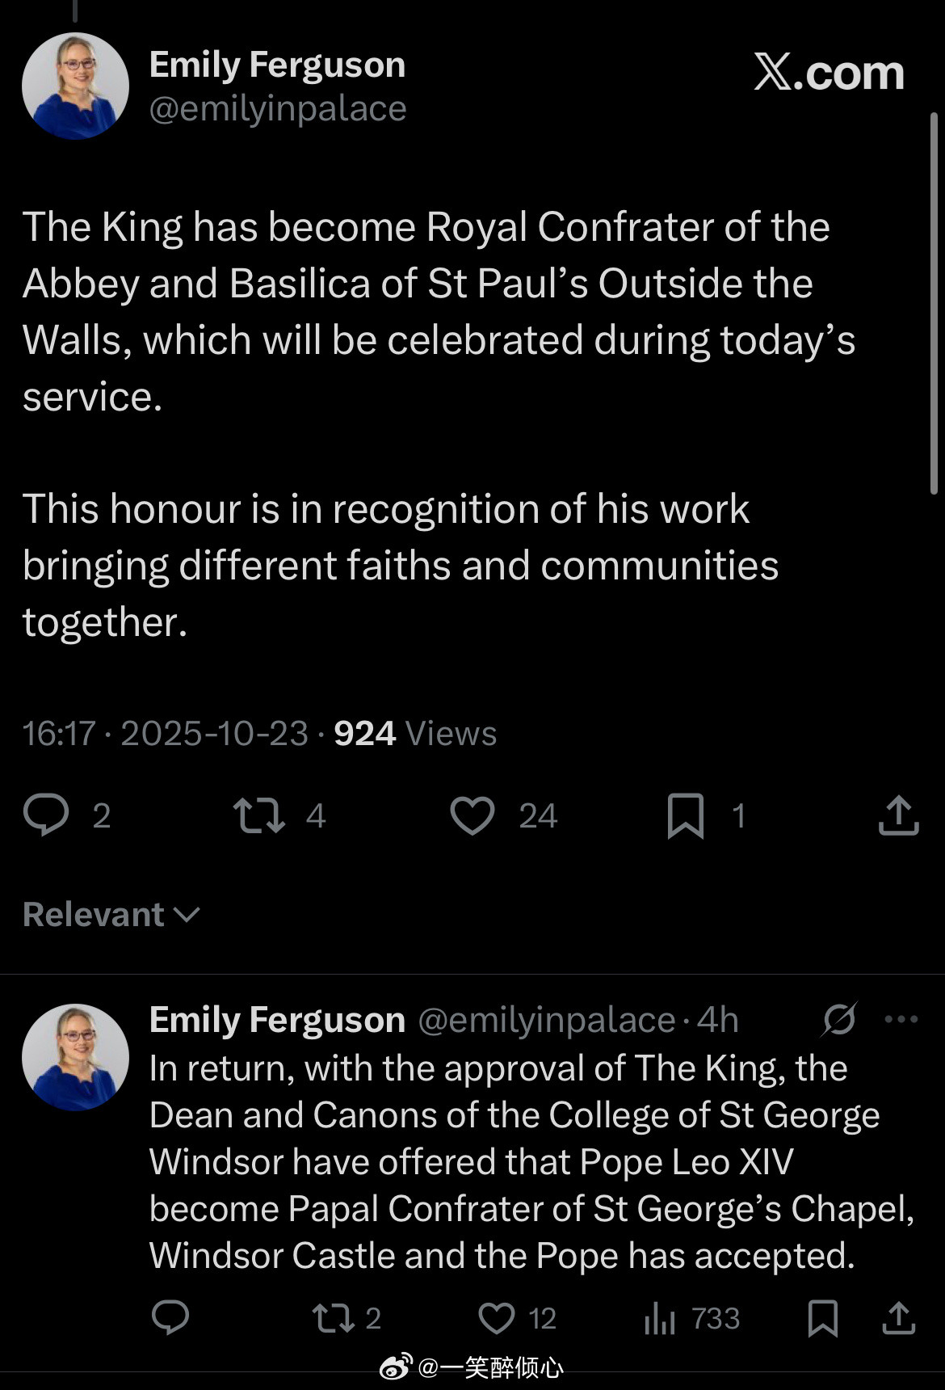Bookmark the main post showing 1 bookmark
945x1390 pixels.
[x=686, y=815]
